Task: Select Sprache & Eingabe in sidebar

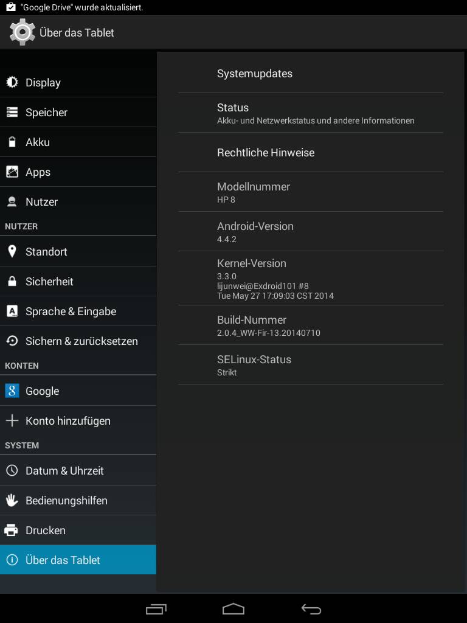Action: click(78, 311)
